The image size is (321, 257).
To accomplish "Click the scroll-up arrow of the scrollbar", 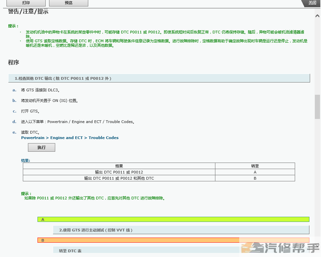I will click(317, 16).
